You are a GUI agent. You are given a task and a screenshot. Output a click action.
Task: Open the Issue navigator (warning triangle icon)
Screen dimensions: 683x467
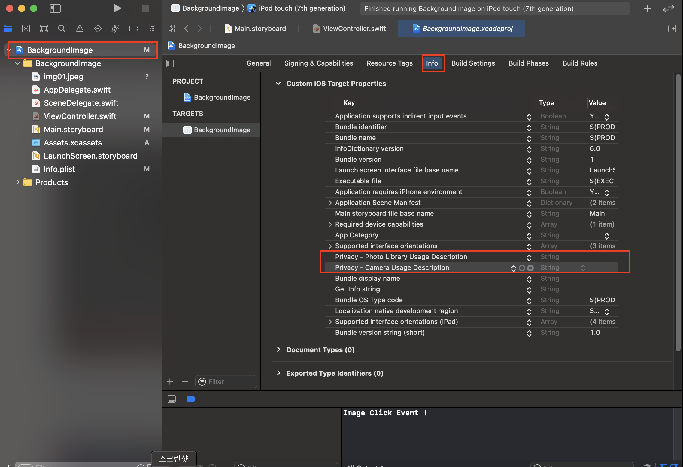point(80,29)
